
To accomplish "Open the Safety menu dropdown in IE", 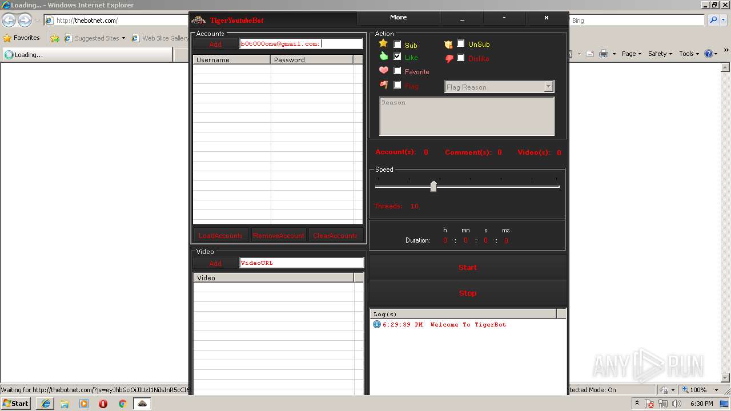I will 660,54.
